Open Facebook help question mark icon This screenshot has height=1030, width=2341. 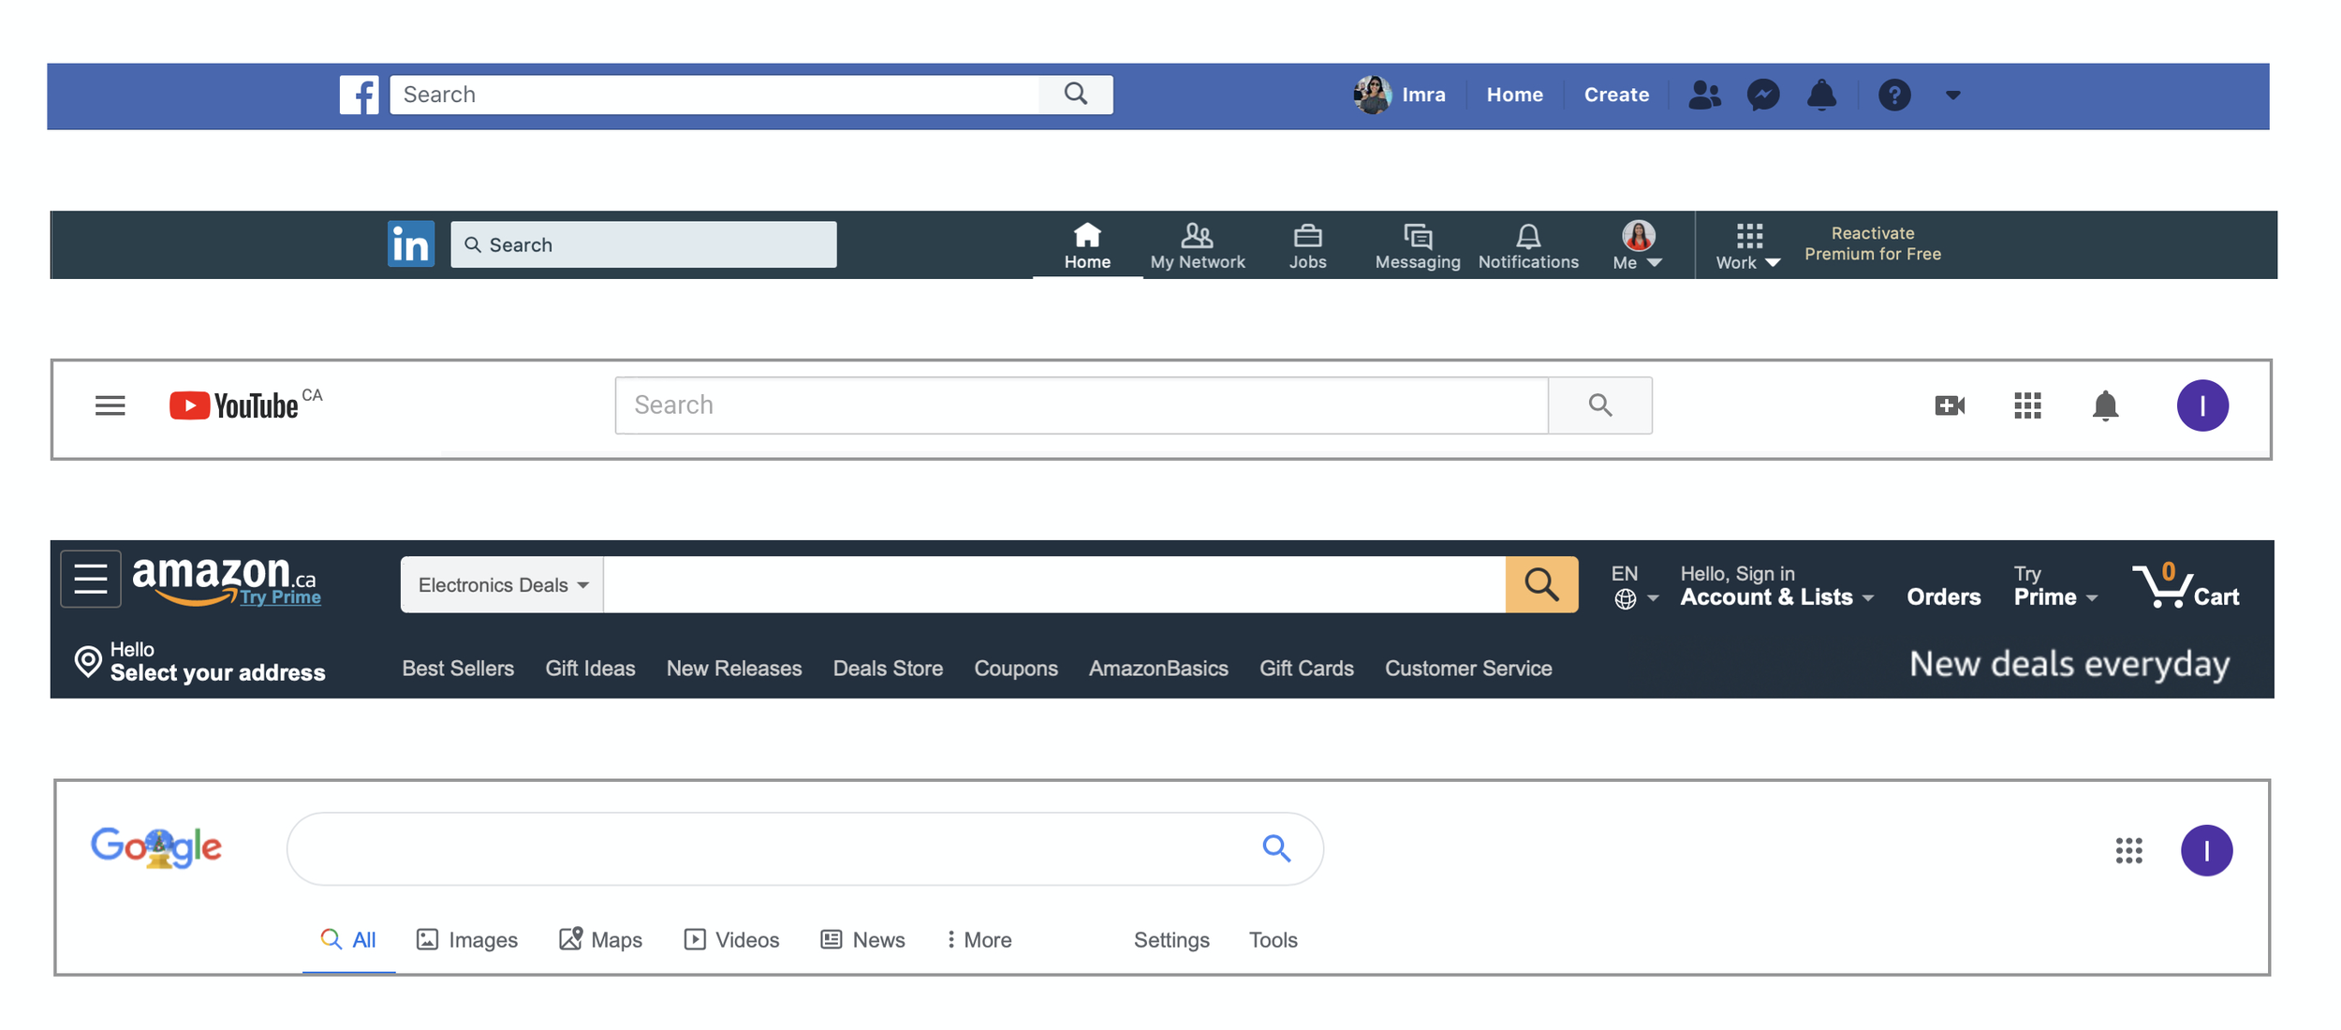click(1893, 95)
